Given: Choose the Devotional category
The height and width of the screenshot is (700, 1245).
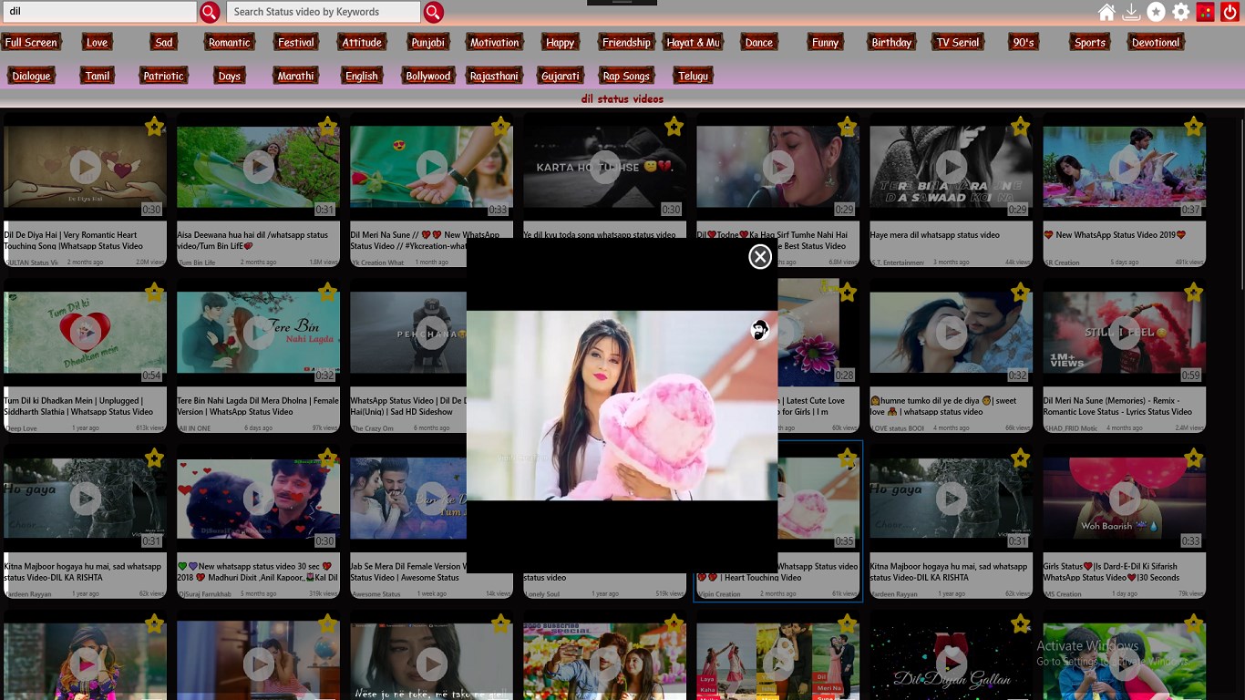Looking at the screenshot, I should coord(1156,43).
